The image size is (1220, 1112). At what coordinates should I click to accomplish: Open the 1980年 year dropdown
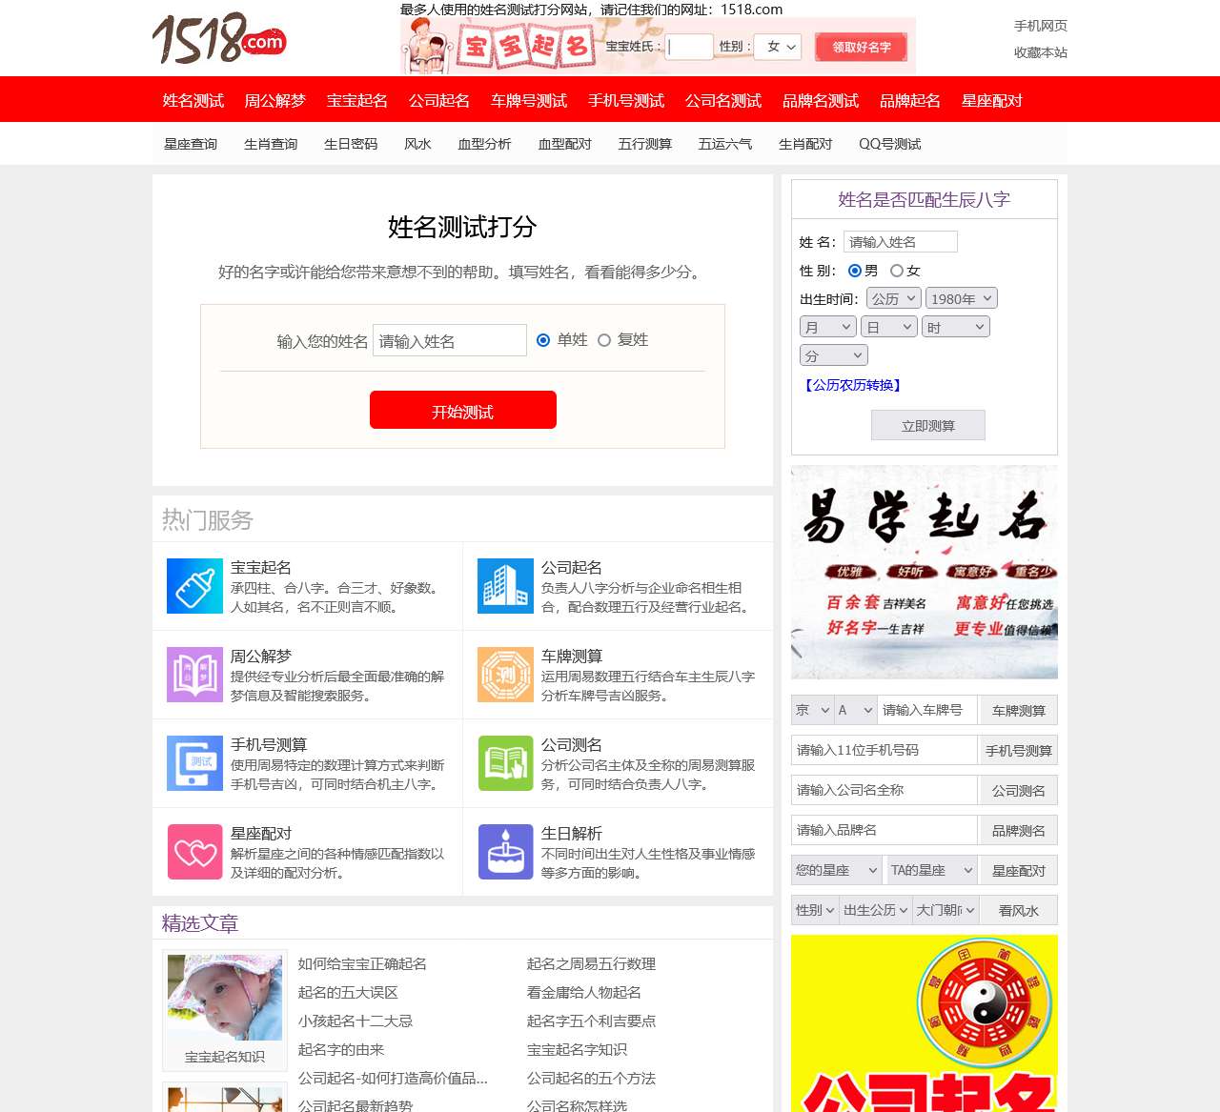[x=961, y=297]
